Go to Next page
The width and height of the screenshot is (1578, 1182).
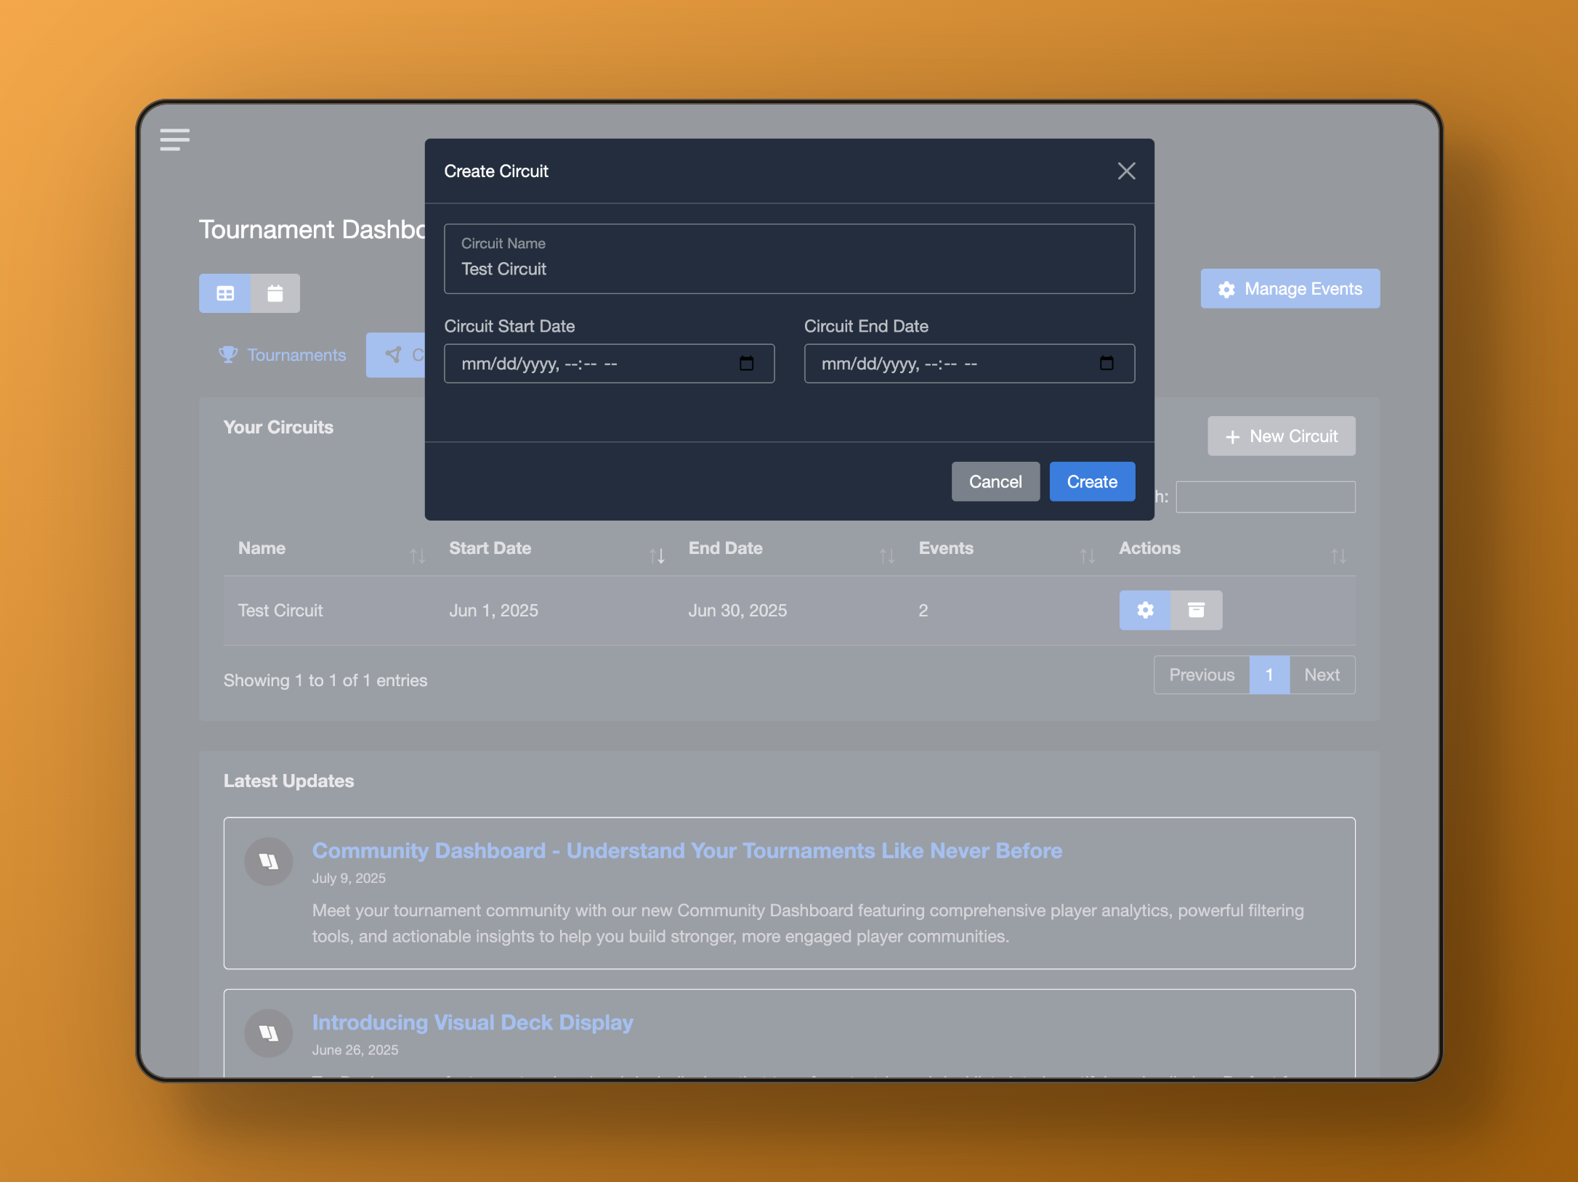1322,675
